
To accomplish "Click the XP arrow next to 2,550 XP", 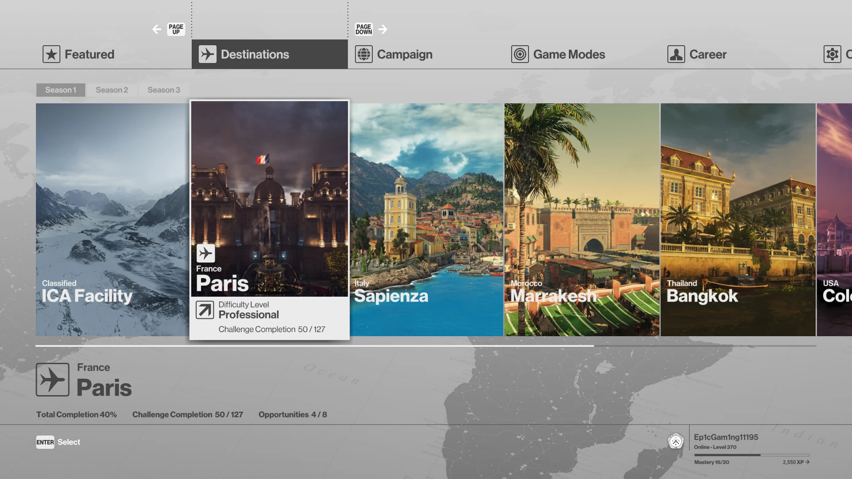I will point(808,462).
